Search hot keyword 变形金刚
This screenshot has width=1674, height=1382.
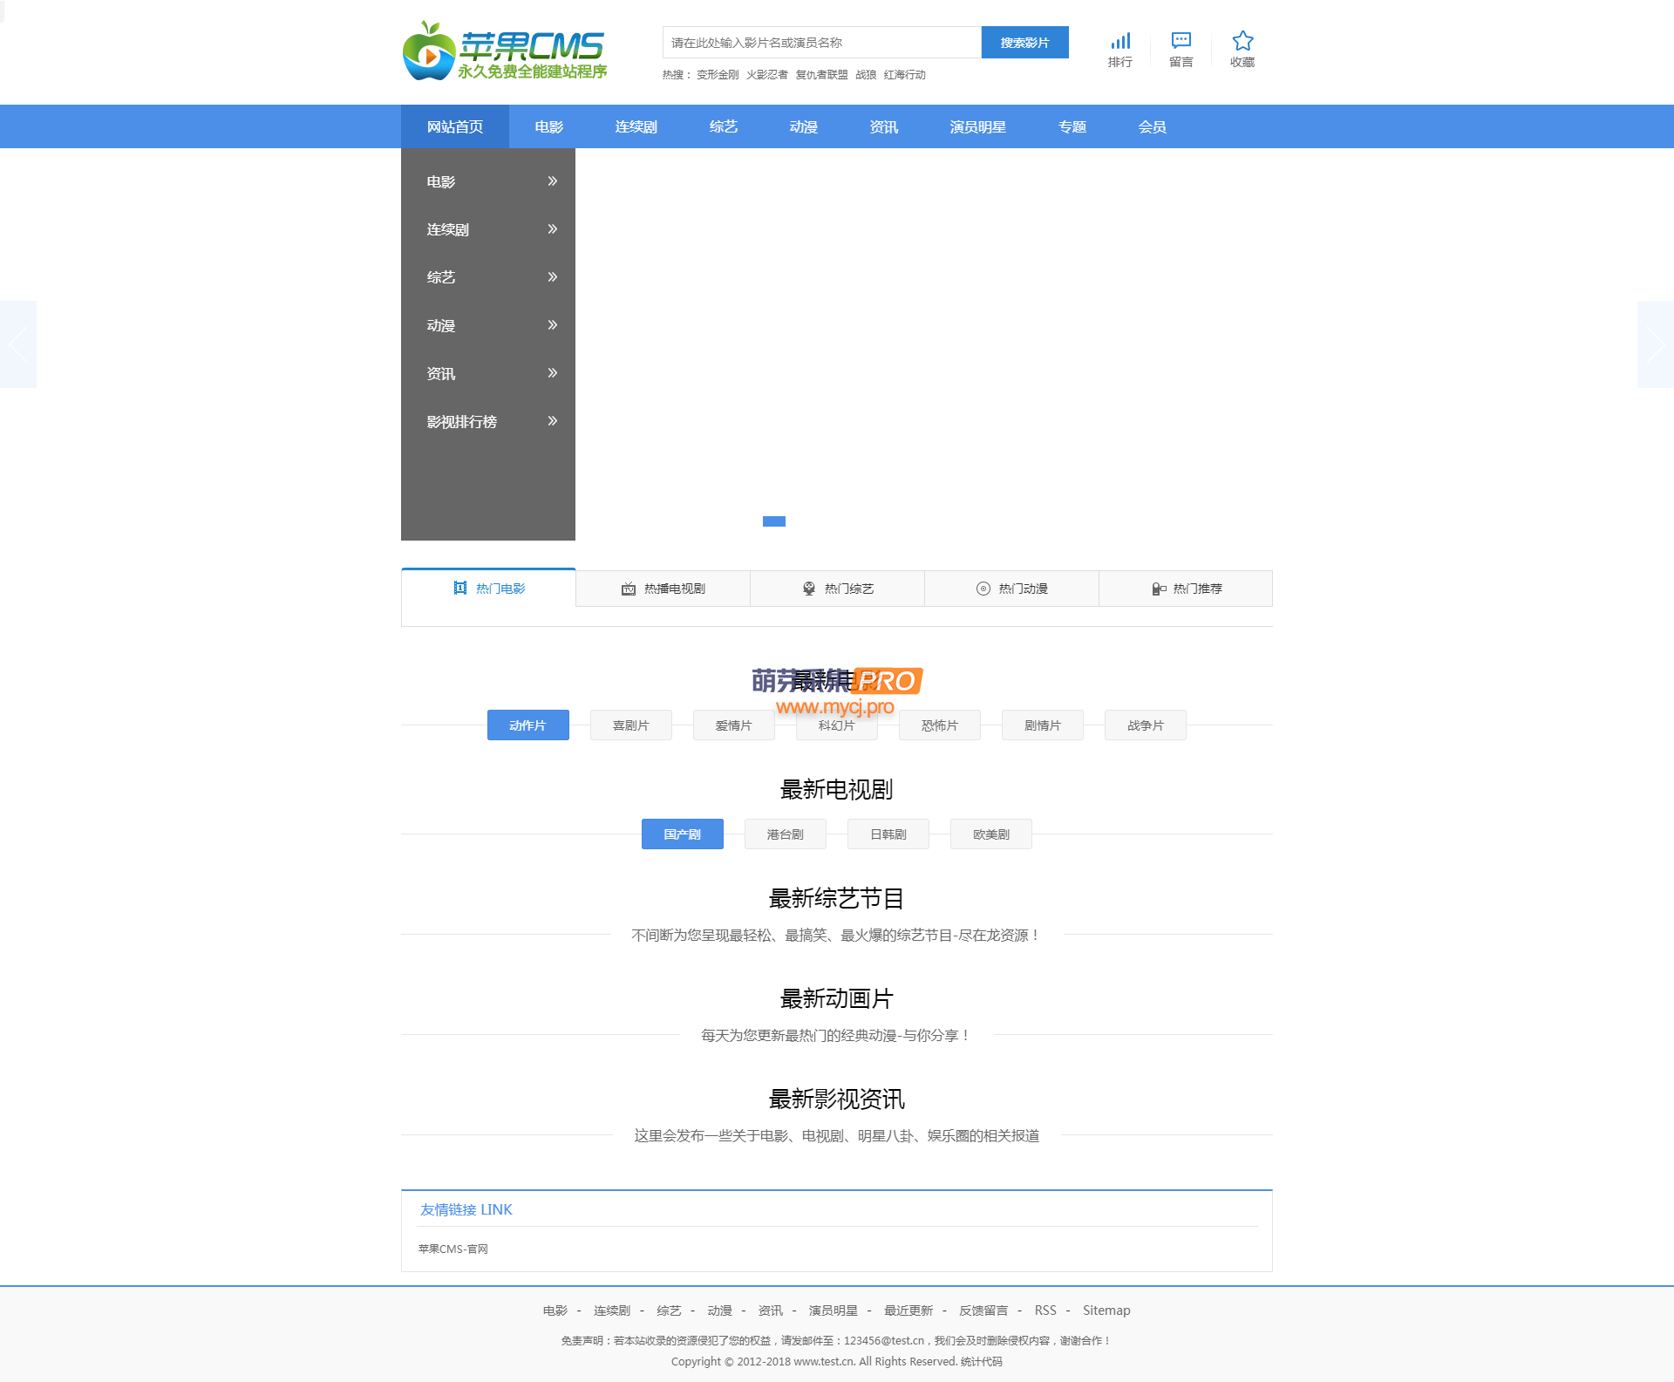tap(718, 75)
